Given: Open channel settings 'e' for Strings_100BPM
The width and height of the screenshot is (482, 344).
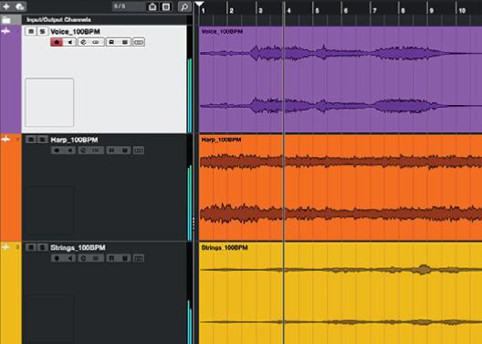Looking at the screenshot, I should 84,258.
